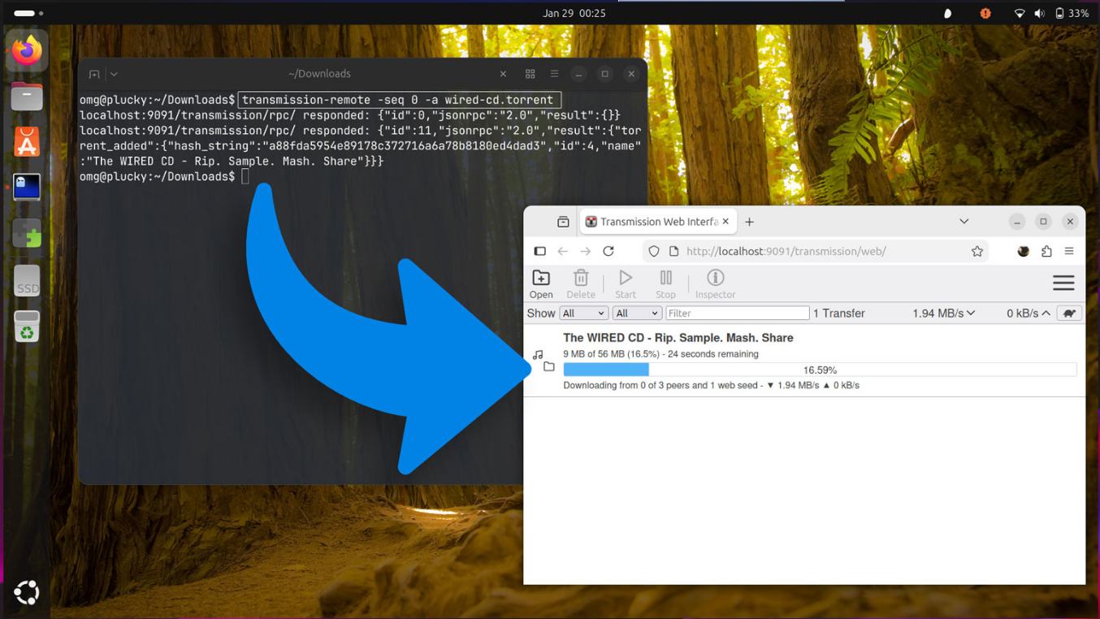Viewport: 1100px width, 619px height.
Task: Toggle the Firefox sidebar
Action: pyautogui.click(x=539, y=251)
